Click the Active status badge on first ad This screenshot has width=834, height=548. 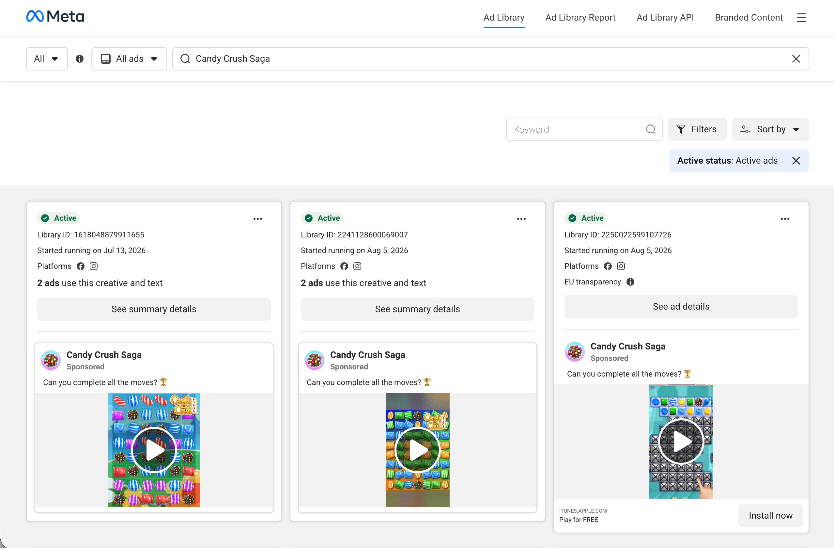pyautogui.click(x=59, y=218)
